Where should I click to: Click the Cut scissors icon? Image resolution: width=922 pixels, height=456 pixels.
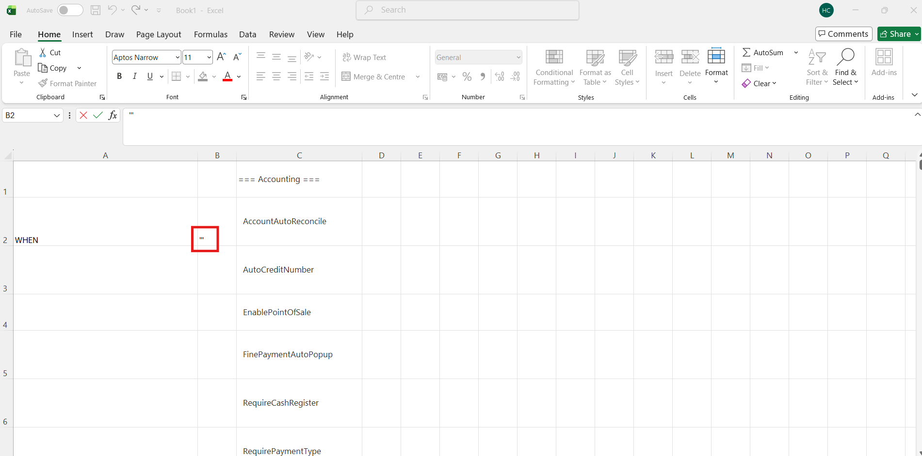click(x=43, y=52)
